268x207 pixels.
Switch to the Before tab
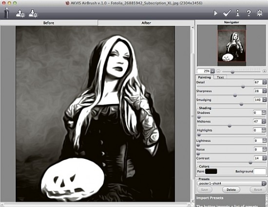(49, 23)
